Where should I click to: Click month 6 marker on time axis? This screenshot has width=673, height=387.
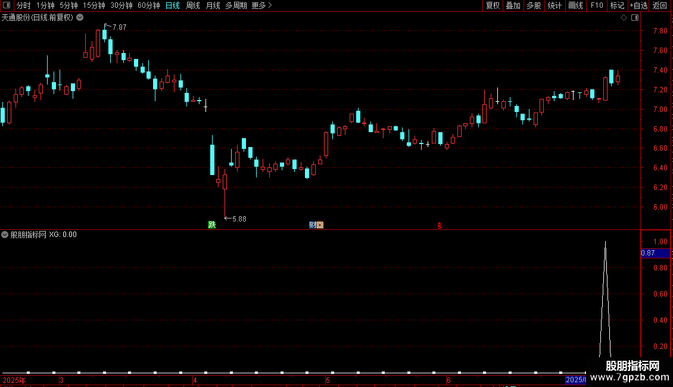[x=448, y=380]
